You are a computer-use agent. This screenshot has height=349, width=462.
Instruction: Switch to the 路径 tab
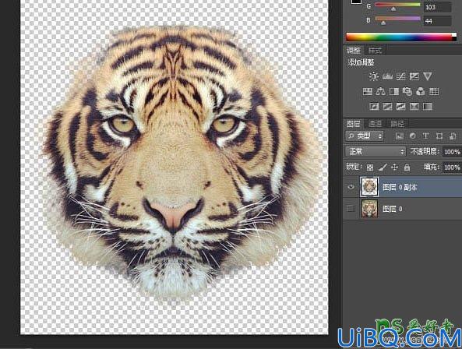click(x=397, y=124)
